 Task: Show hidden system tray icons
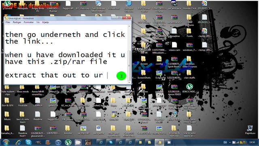pyautogui.click(x=230, y=142)
